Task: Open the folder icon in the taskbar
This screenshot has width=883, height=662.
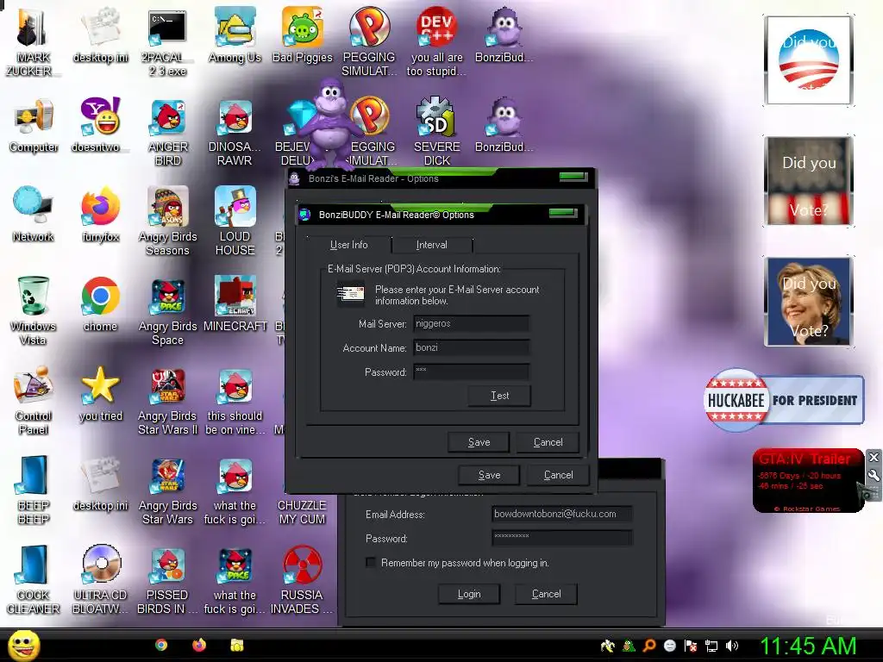Action: pyautogui.click(x=237, y=645)
